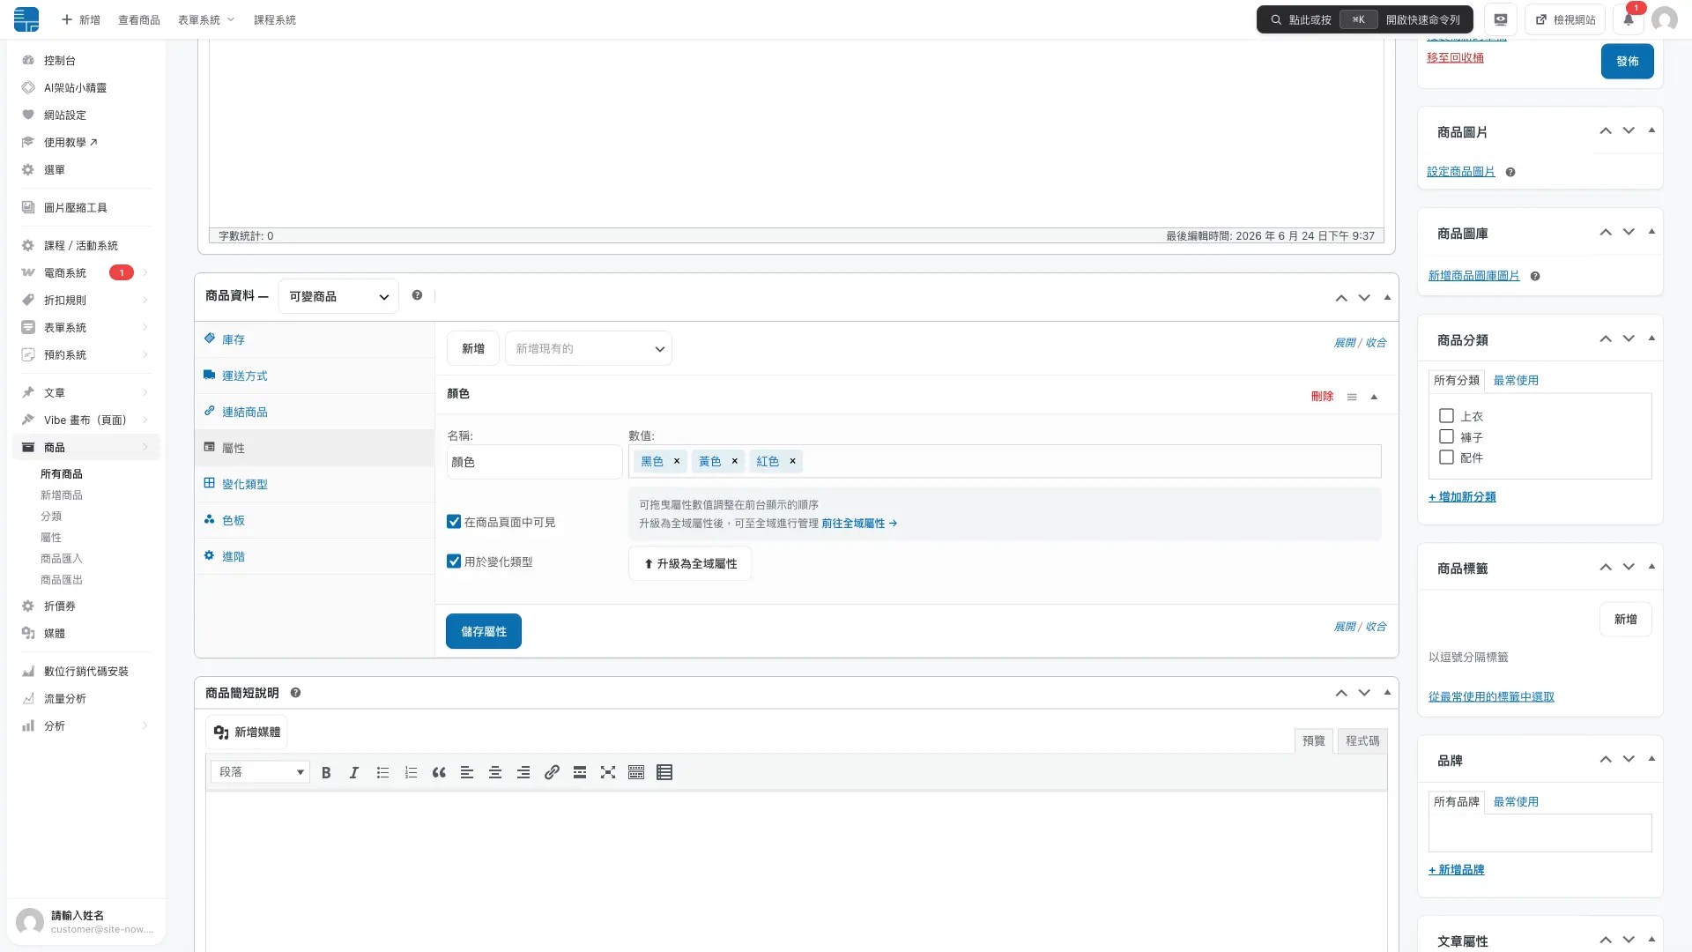Check the 配件 category
This screenshot has width=1692, height=952.
(1446, 457)
